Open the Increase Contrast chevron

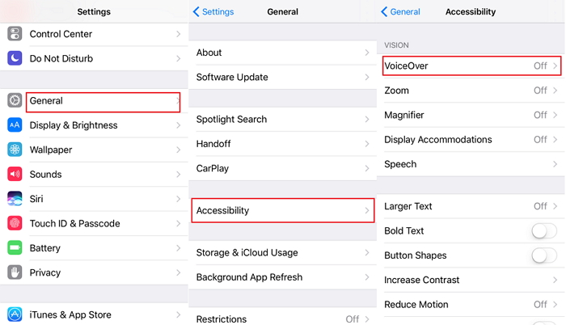[x=555, y=281]
